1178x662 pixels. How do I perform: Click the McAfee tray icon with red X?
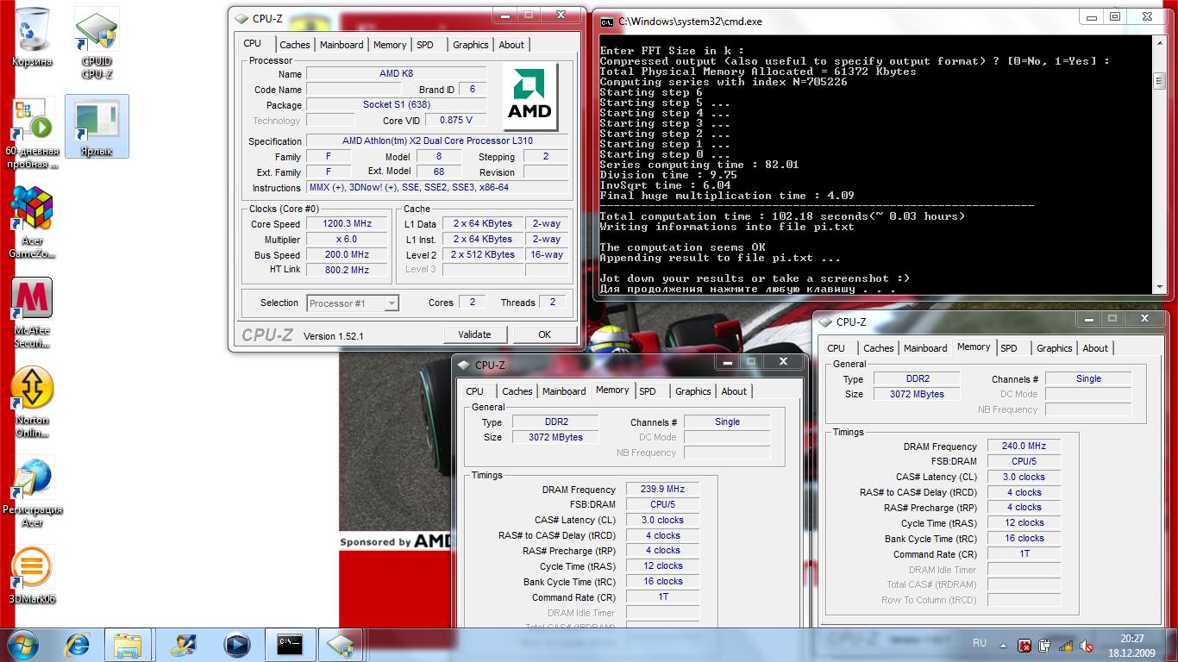pos(1024,646)
